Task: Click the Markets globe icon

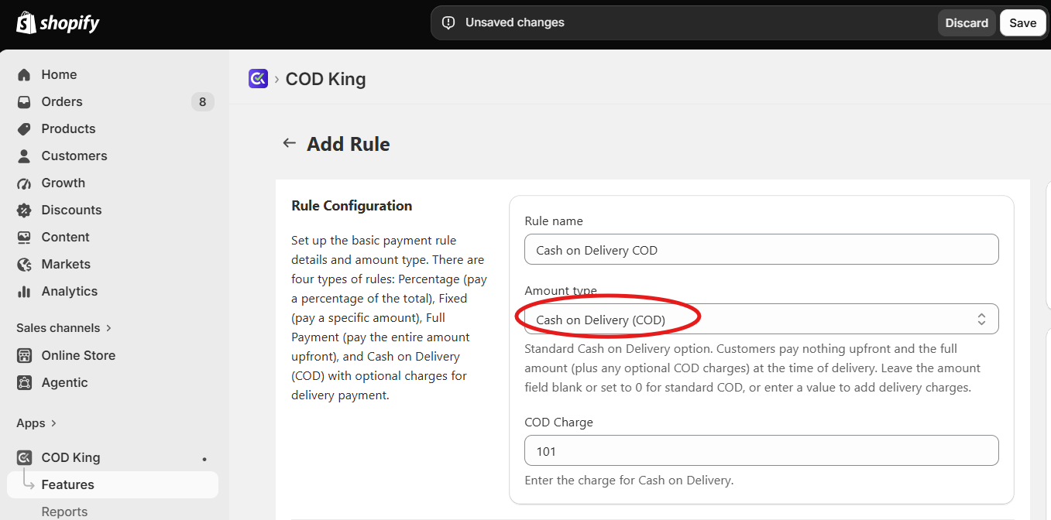Action: point(24,264)
